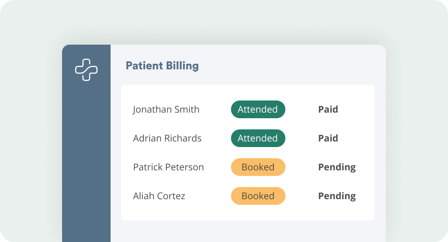Click the empty space between Booked and Pending in Aliah Cortez's row

pos(302,196)
